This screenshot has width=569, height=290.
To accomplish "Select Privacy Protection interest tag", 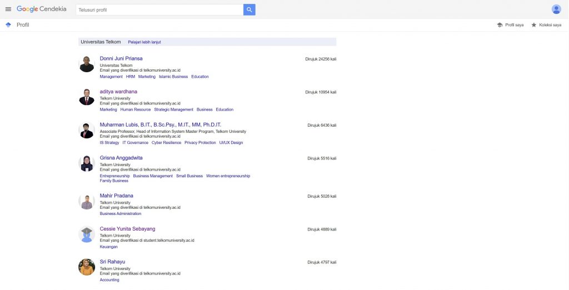I will click(x=200, y=143).
